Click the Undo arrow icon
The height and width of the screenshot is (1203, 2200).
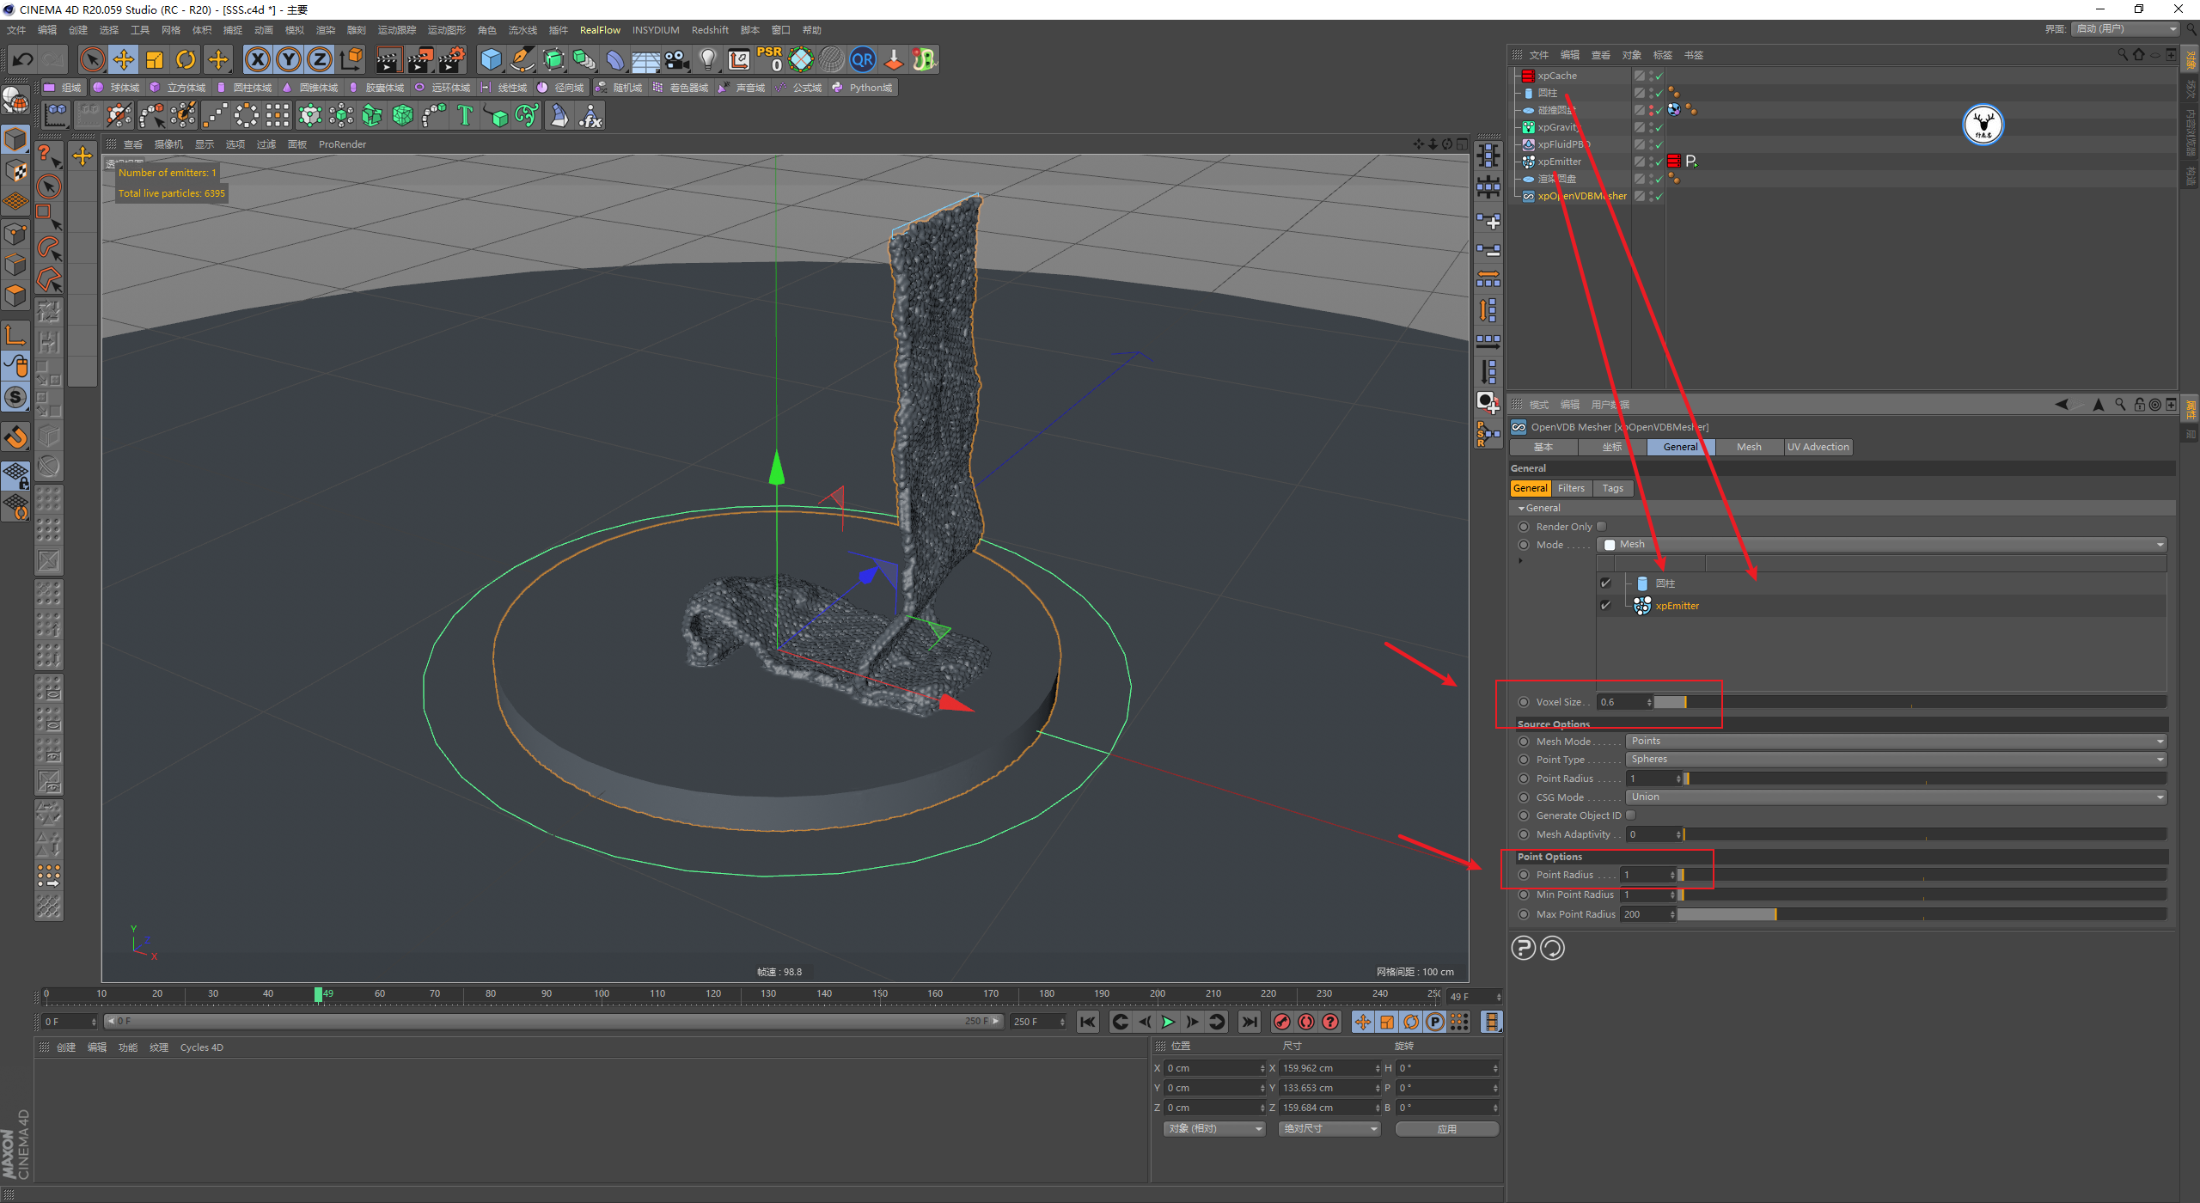tap(23, 59)
